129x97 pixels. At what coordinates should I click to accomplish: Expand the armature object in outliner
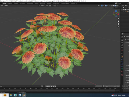(125, 11)
